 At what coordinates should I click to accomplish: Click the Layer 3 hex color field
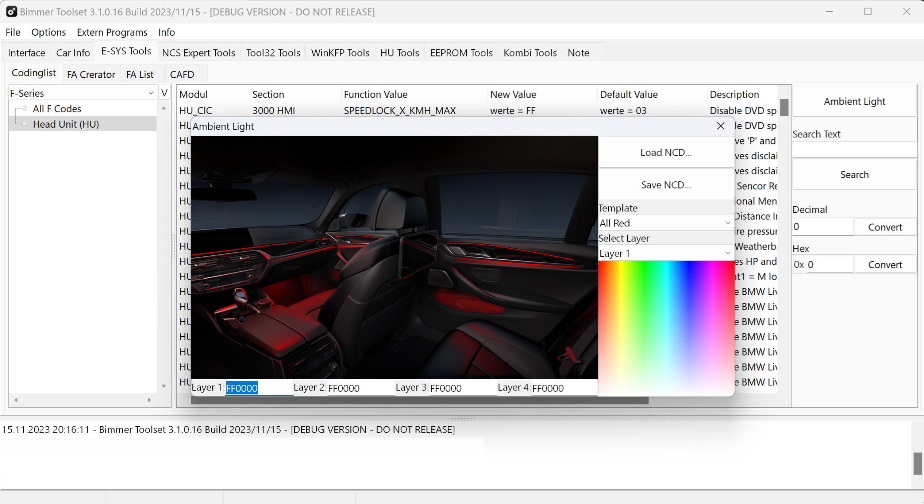pos(463,388)
